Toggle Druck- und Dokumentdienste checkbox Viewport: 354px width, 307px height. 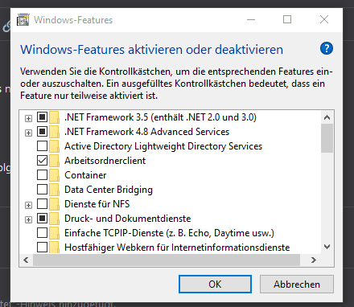(42, 219)
